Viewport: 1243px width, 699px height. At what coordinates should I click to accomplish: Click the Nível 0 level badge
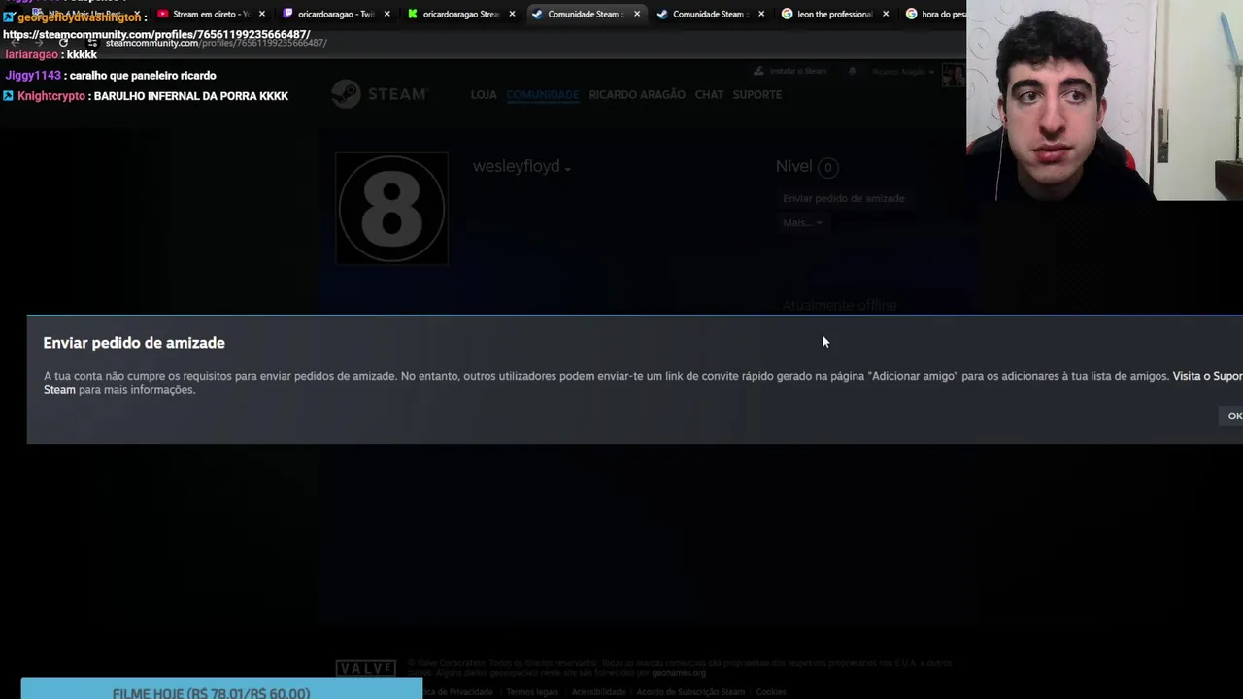pos(827,168)
